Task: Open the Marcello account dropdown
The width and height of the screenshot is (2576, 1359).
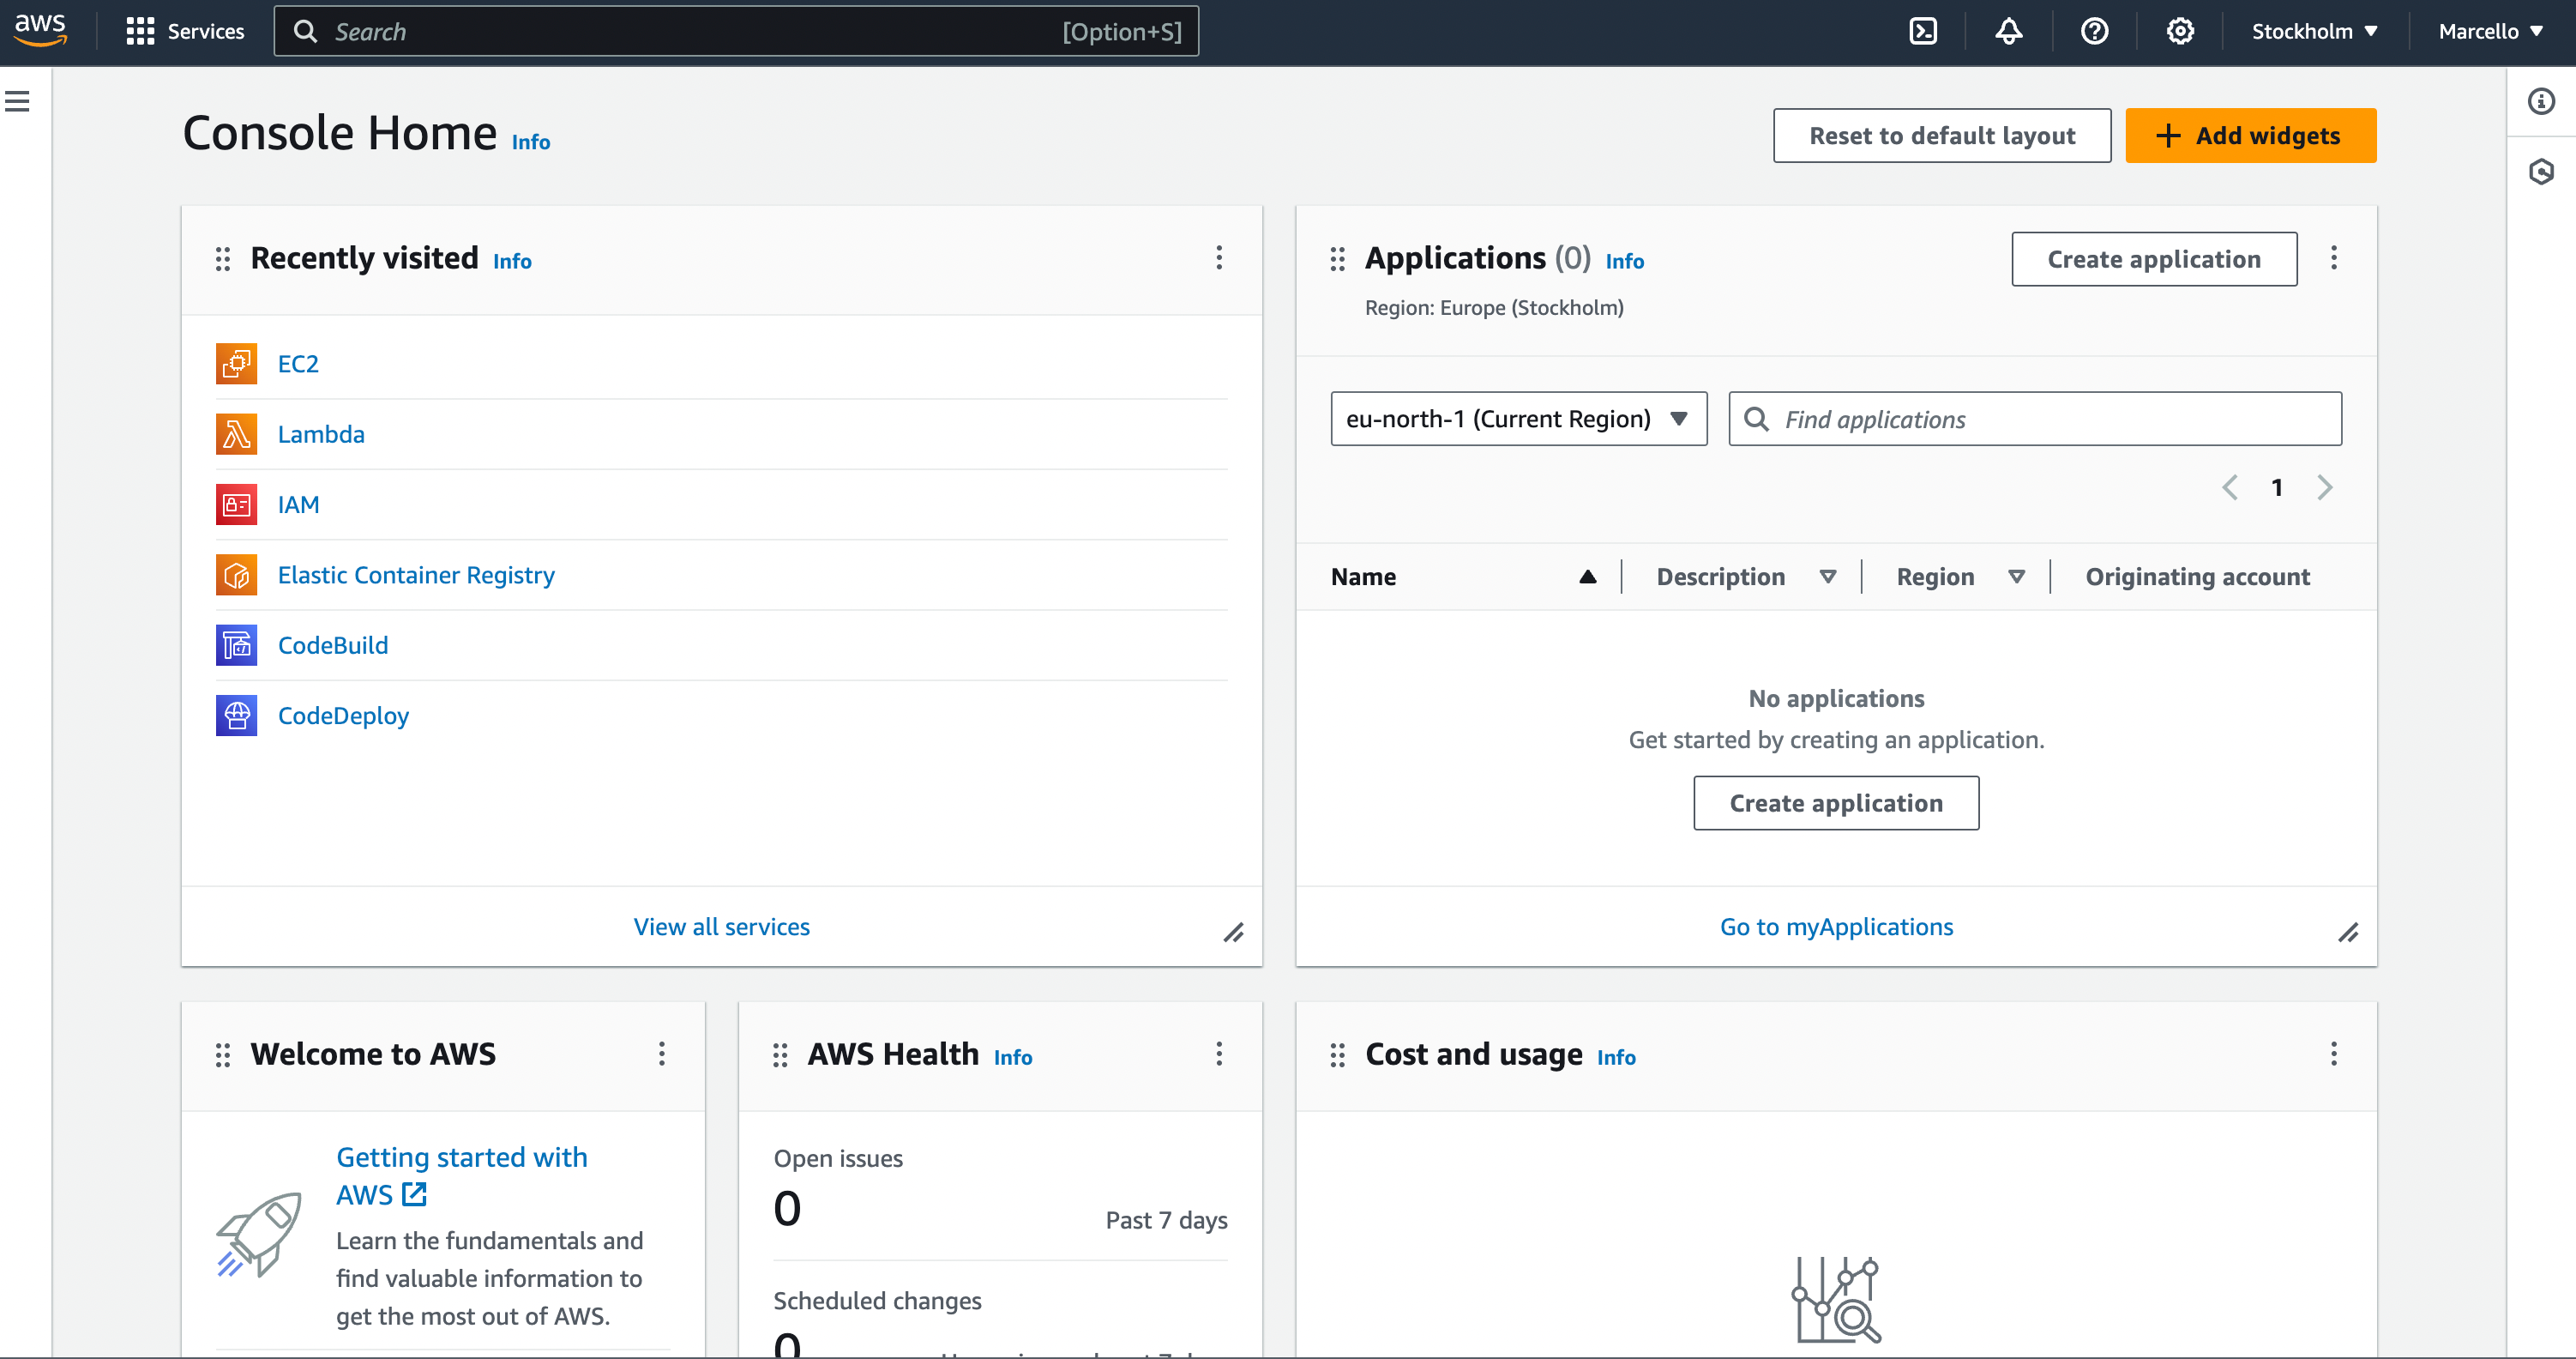Action: (x=2490, y=31)
